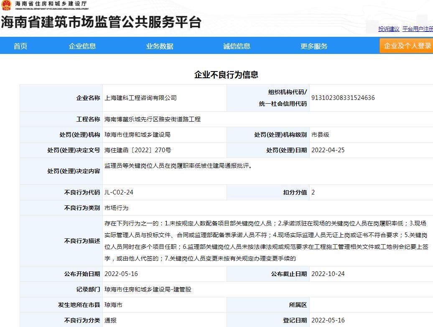Click the 扣分分值 field label
Screen dimensions: 433x327
click(295, 192)
